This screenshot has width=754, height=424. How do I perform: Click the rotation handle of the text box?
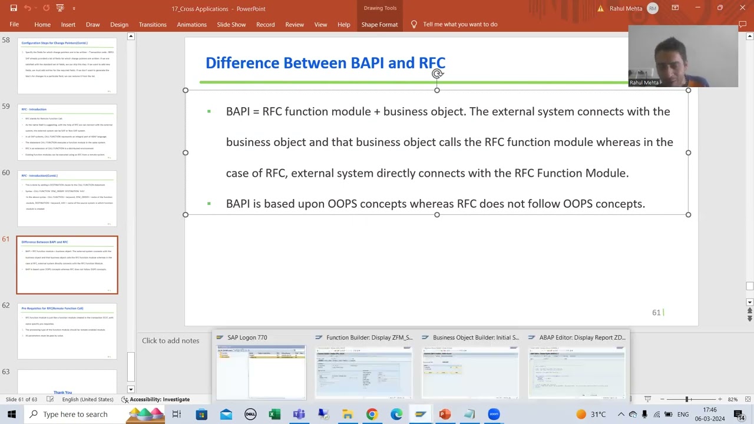(437, 74)
